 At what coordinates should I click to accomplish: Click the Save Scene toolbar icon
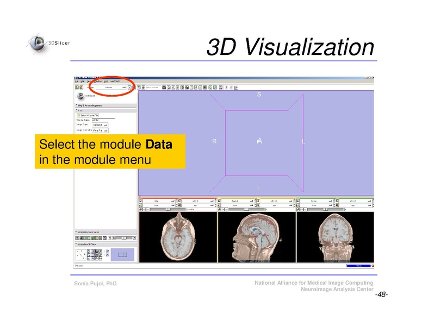coord(81,87)
